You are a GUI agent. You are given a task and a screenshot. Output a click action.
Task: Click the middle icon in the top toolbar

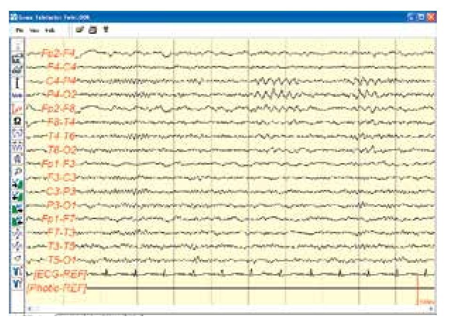93,29
